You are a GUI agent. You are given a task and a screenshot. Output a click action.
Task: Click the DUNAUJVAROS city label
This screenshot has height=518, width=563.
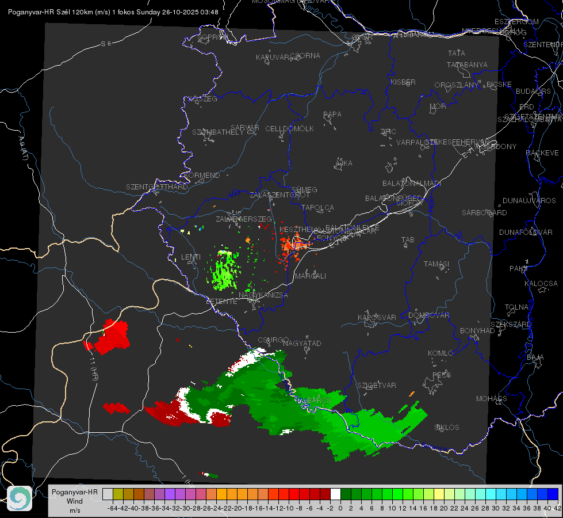pyautogui.click(x=529, y=201)
